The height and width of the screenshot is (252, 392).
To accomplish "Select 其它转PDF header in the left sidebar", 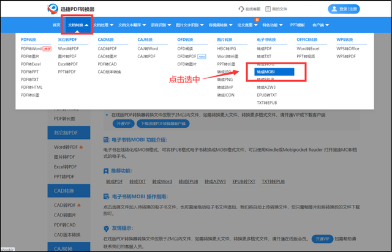I will click(x=69, y=133).
